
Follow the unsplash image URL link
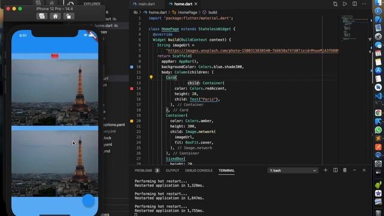(253, 50)
